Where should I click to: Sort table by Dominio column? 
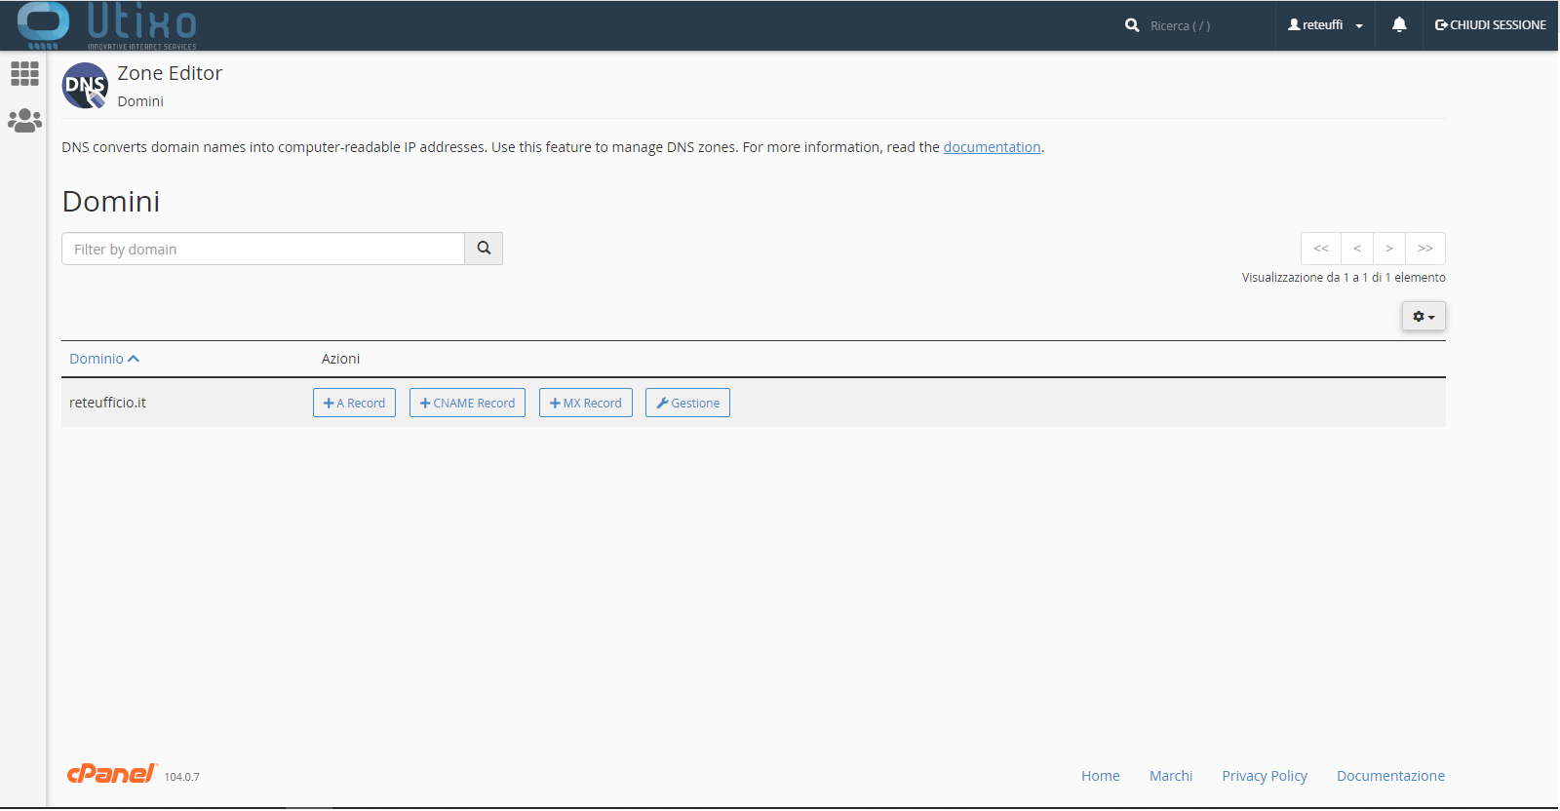[103, 359]
